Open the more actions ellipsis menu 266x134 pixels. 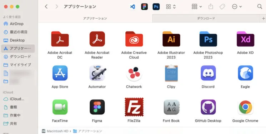click(x=237, y=7)
